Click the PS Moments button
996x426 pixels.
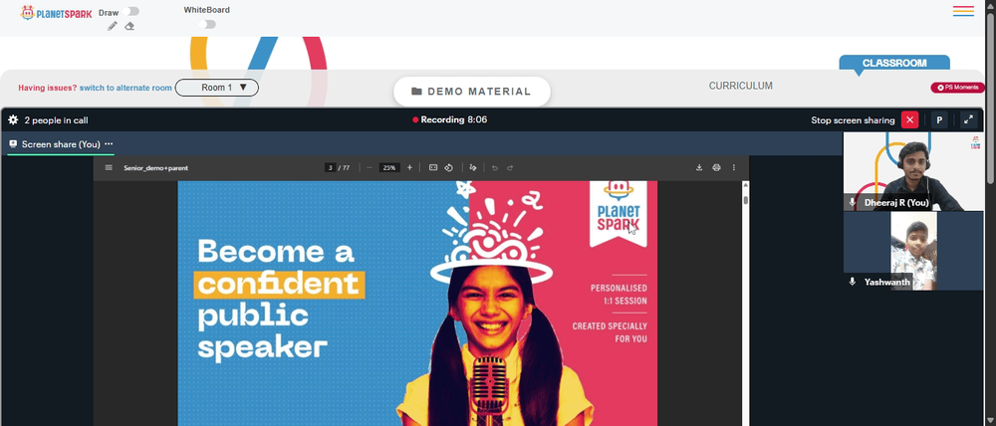pyautogui.click(x=958, y=88)
